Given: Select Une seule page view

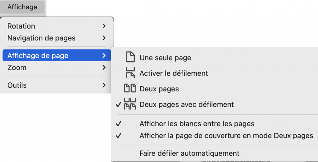Looking at the screenshot, I should (x=165, y=58).
